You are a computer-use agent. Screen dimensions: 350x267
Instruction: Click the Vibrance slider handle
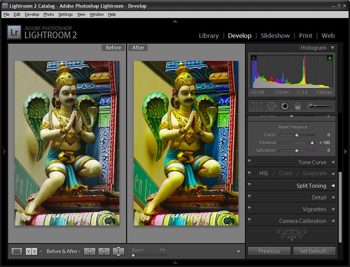coord(312,143)
